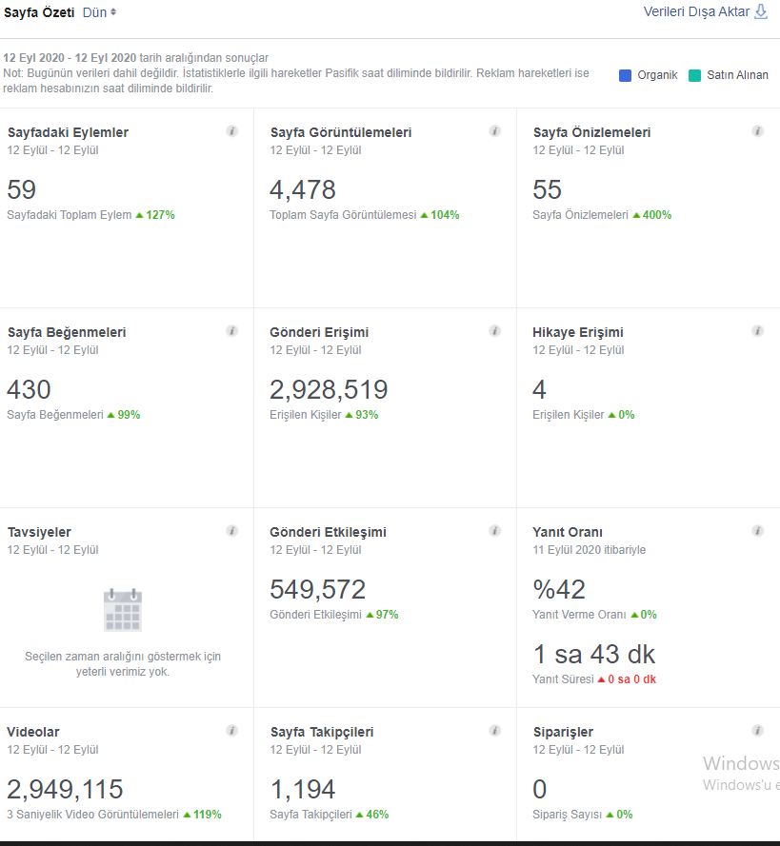
Task: Click info icon on Yanıt Oranı card
Action: click(757, 531)
